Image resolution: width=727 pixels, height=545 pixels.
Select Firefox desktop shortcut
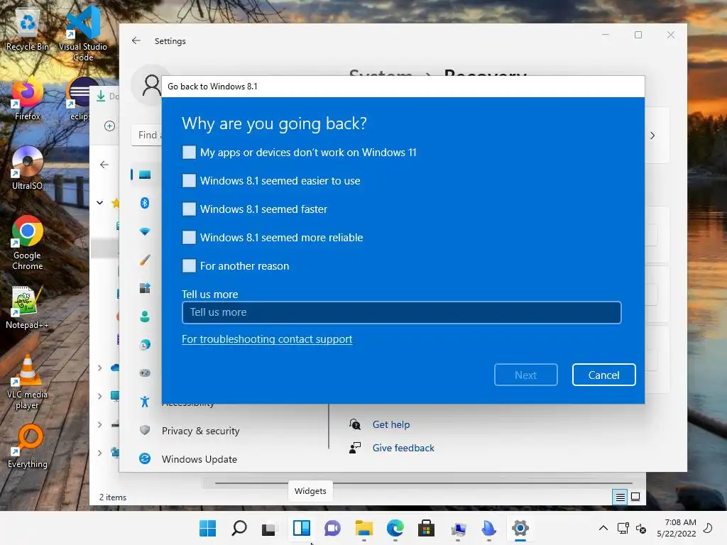click(x=28, y=99)
